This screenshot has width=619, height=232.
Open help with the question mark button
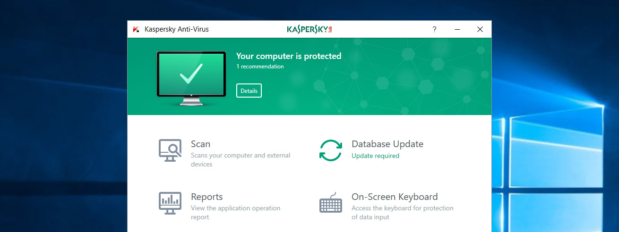click(434, 29)
